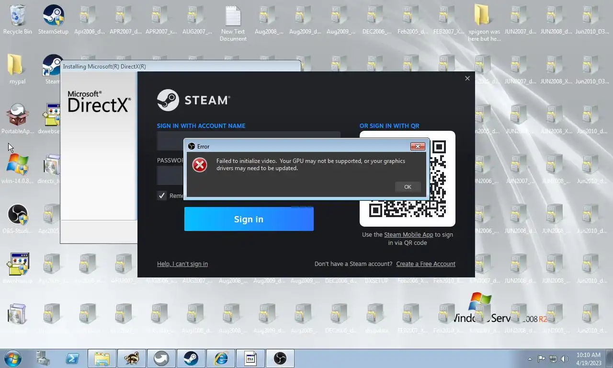The width and height of the screenshot is (613, 368).
Task: Select the PortableAp... desktop icon
Action: point(18,119)
